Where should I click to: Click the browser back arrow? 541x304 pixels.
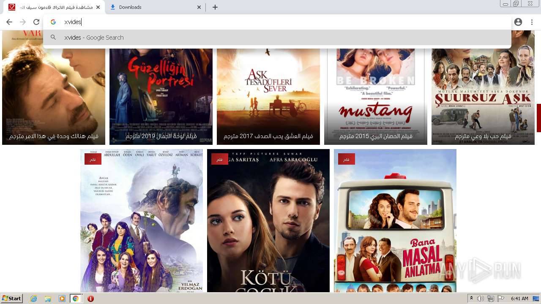[9, 22]
